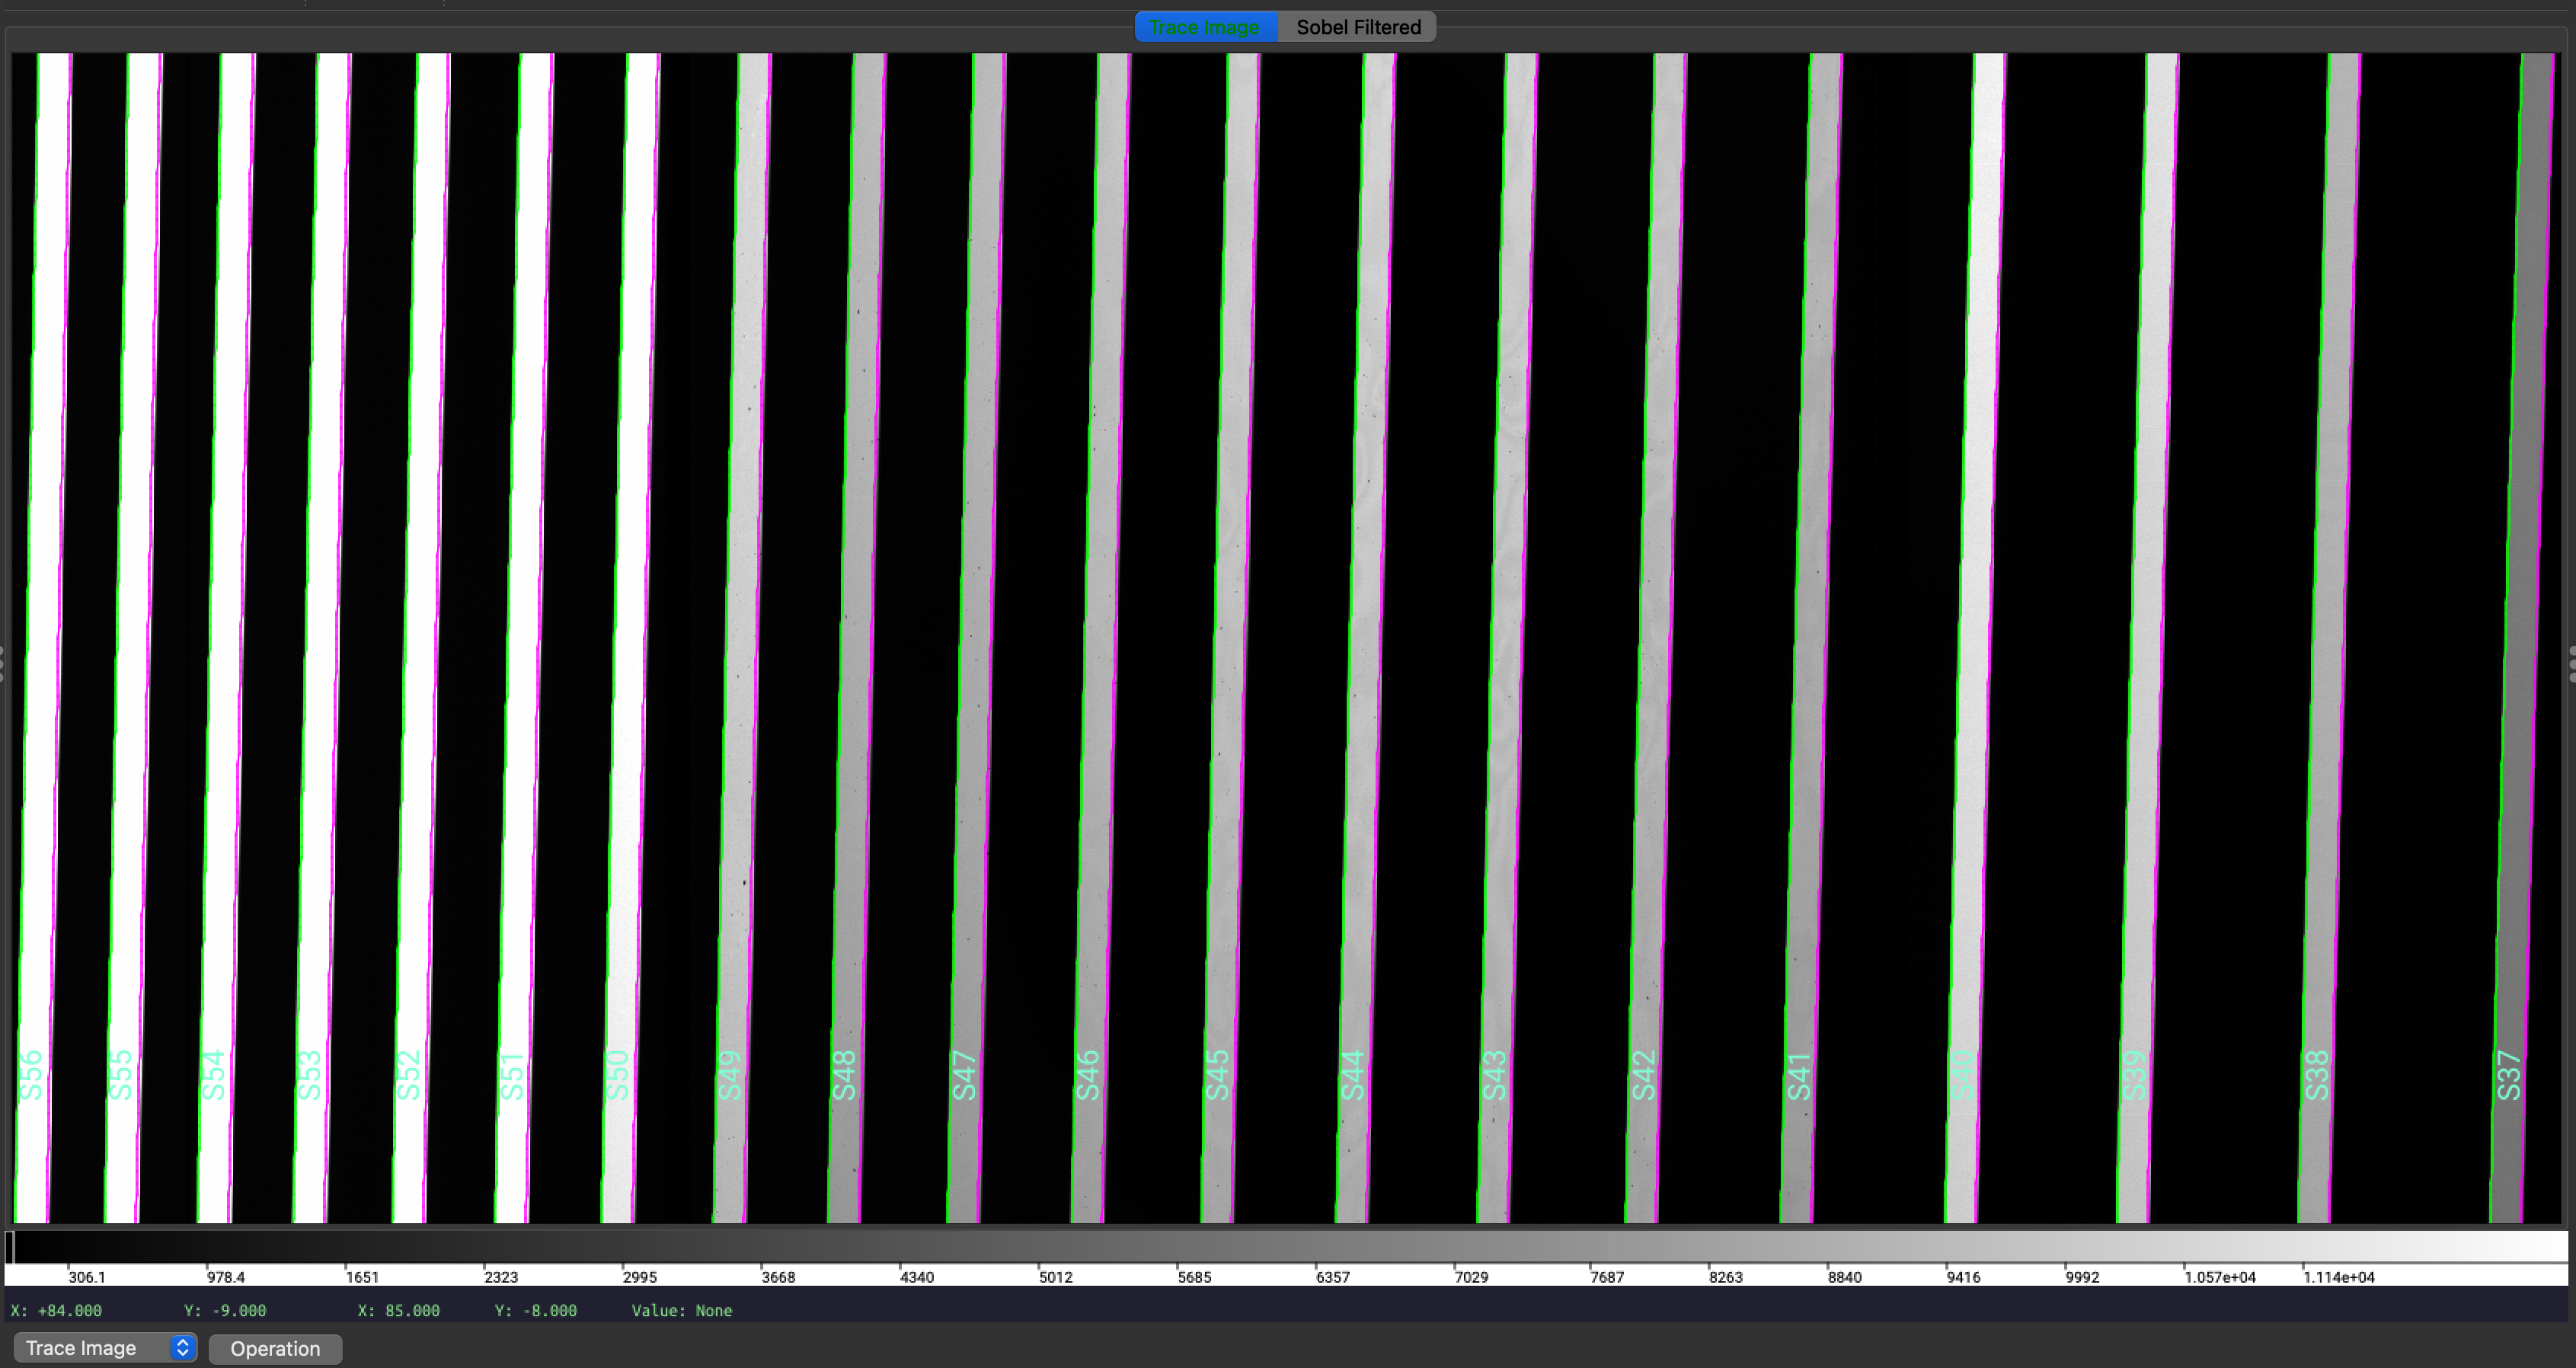The height and width of the screenshot is (1368, 2576).
Task: Click the Y: -8.000 readout
Action: (536, 1310)
